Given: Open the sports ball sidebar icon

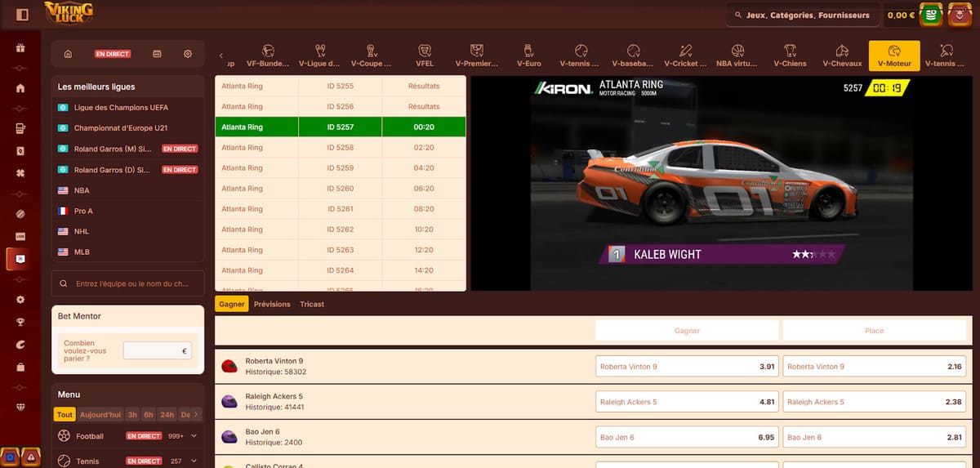Looking at the screenshot, I should click(x=20, y=214).
